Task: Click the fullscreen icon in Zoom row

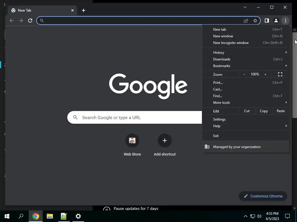Action: click(x=280, y=74)
